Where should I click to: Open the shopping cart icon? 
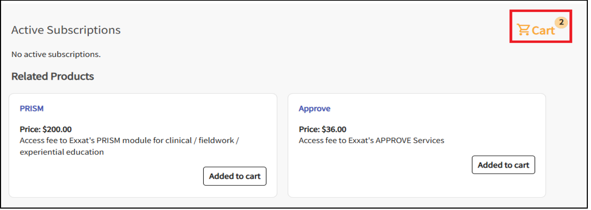(x=523, y=30)
